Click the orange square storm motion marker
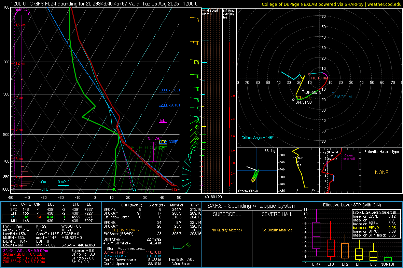403x268 pixels. (299, 98)
